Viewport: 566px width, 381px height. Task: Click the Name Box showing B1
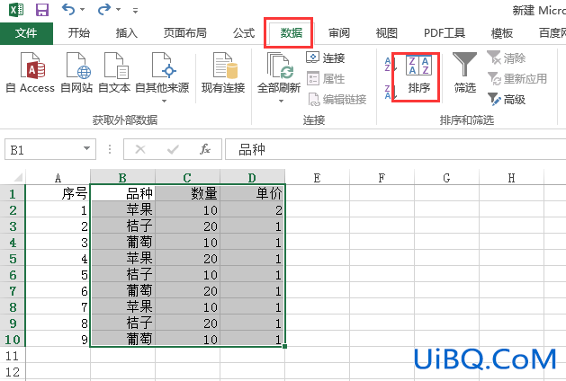[43, 149]
